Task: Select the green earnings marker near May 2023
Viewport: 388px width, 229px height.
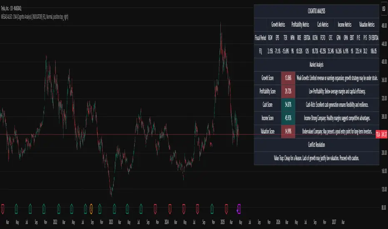Action: (127, 209)
